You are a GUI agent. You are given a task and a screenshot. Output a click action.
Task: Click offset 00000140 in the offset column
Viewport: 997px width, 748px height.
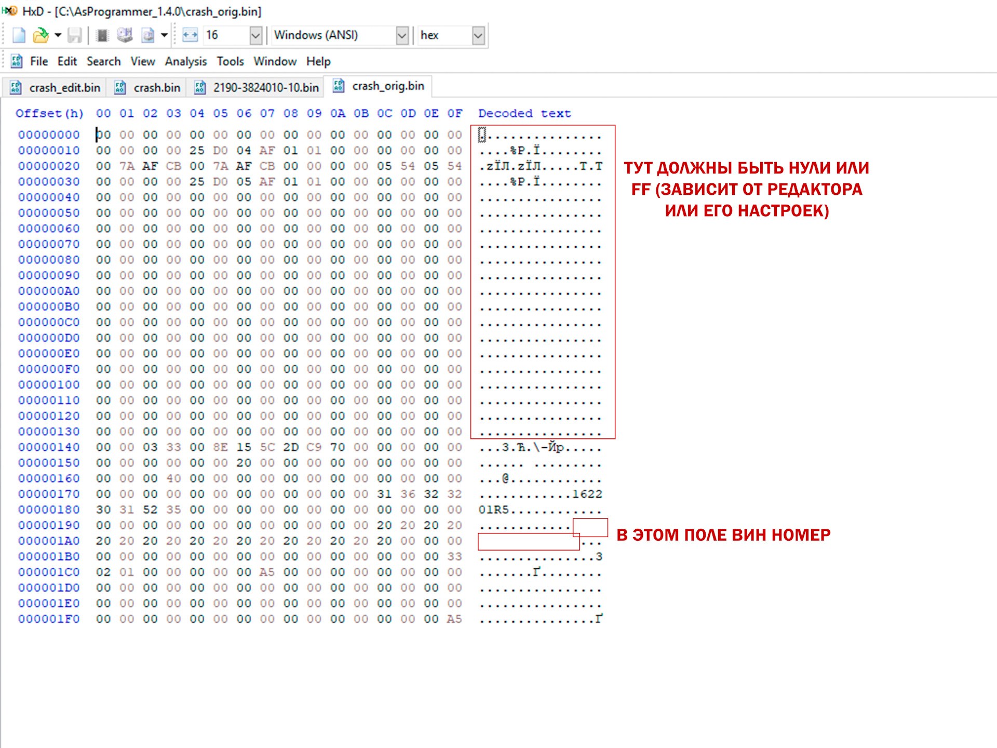click(49, 447)
